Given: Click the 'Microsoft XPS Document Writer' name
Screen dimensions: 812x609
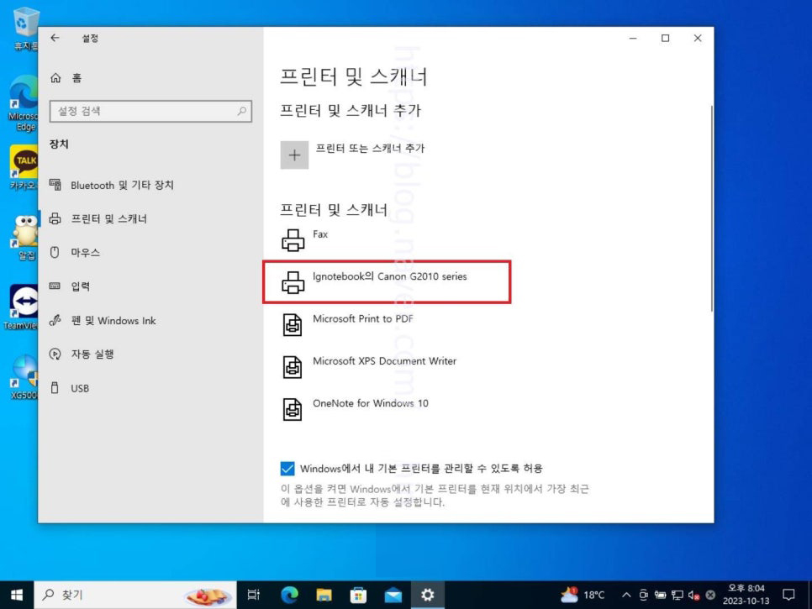Looking at the screenshot, I should [x=384, y=361].
